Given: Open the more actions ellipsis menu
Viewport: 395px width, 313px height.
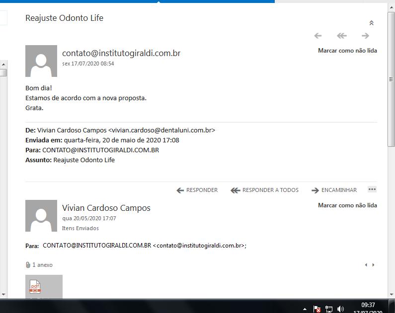Looking at the screenshot, I should tap(372, 189).
